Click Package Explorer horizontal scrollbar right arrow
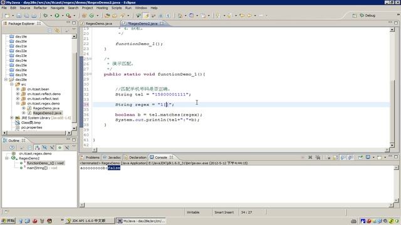 tap(69, 132)
